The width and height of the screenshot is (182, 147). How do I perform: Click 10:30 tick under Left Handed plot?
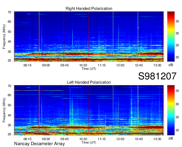click(83, 139)
